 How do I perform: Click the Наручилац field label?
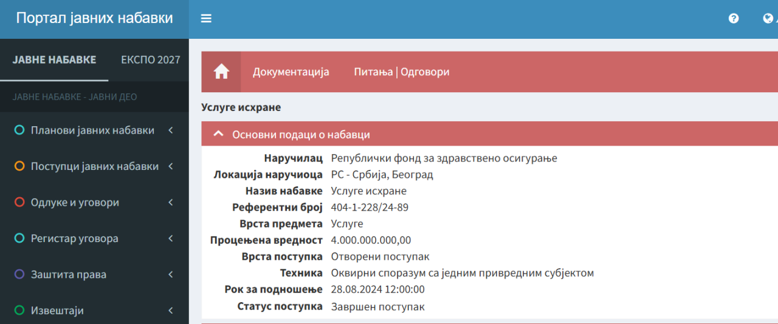[293, 158]
